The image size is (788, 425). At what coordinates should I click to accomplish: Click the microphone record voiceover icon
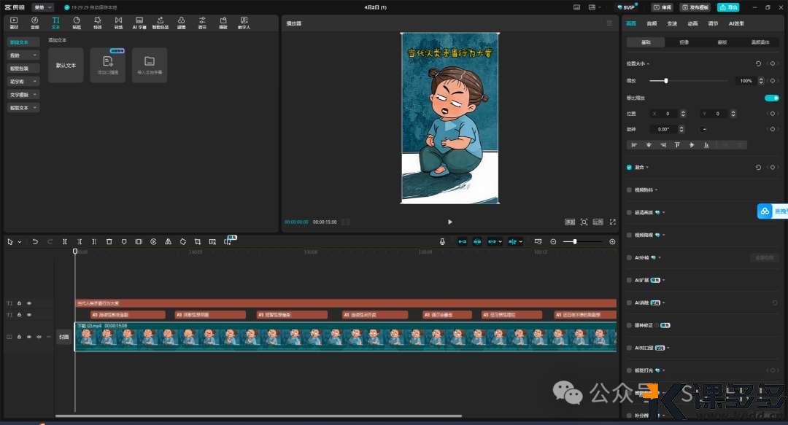pos(442,241)
